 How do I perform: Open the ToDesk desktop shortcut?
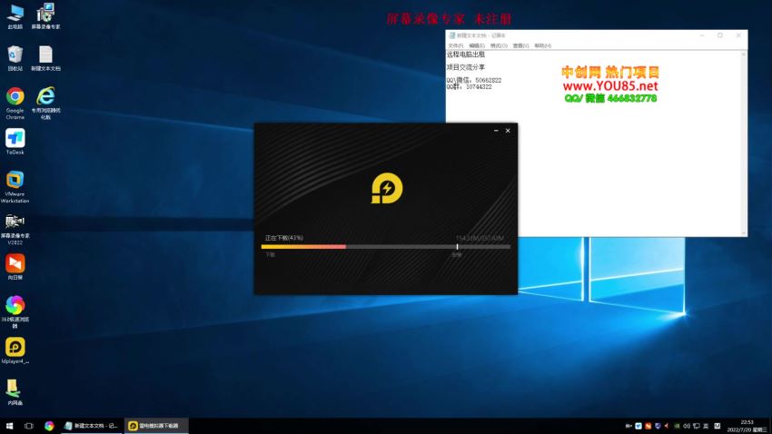point(15,142)
